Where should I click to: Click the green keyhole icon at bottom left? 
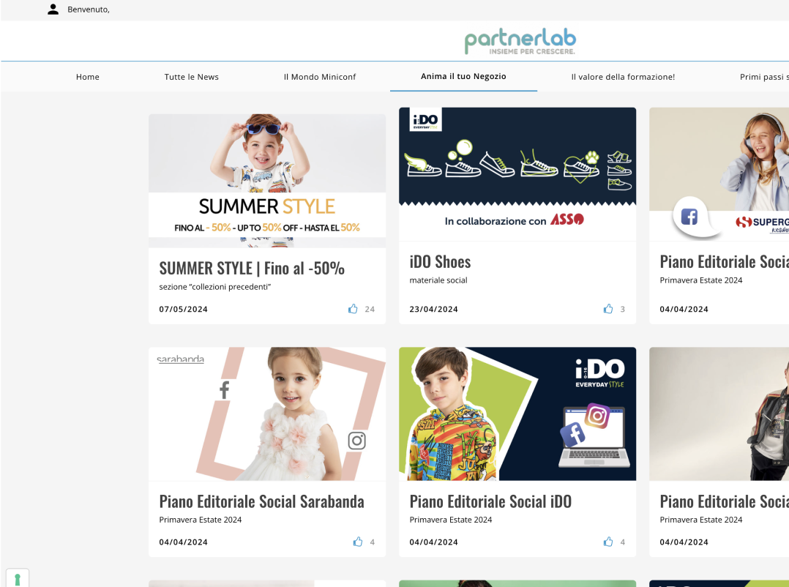pos(18,579)
